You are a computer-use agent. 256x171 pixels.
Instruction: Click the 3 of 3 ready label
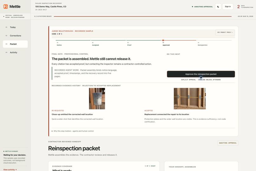point(150,166)
